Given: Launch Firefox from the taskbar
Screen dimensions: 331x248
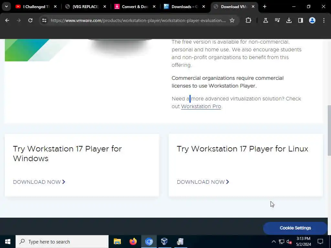Looking at the screenshot, I should tap(133, 242).
